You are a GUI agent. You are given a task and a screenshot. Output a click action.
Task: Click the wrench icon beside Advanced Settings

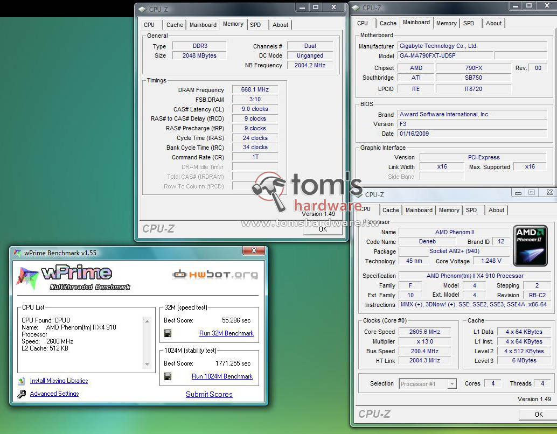[22, 394]
